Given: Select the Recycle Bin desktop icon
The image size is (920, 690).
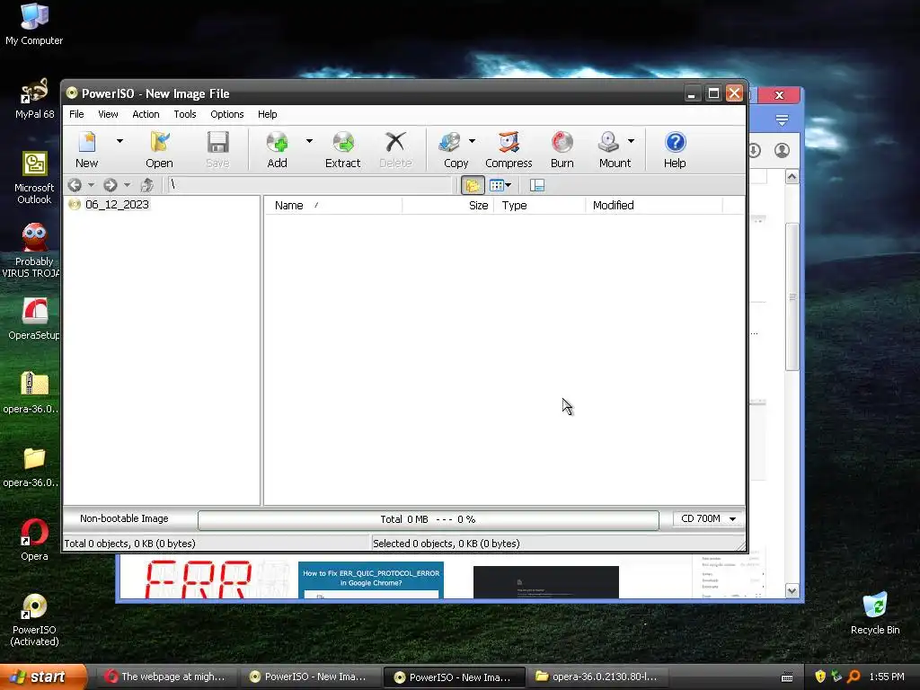Looking at the screenshot, I should tap(875, 614).
